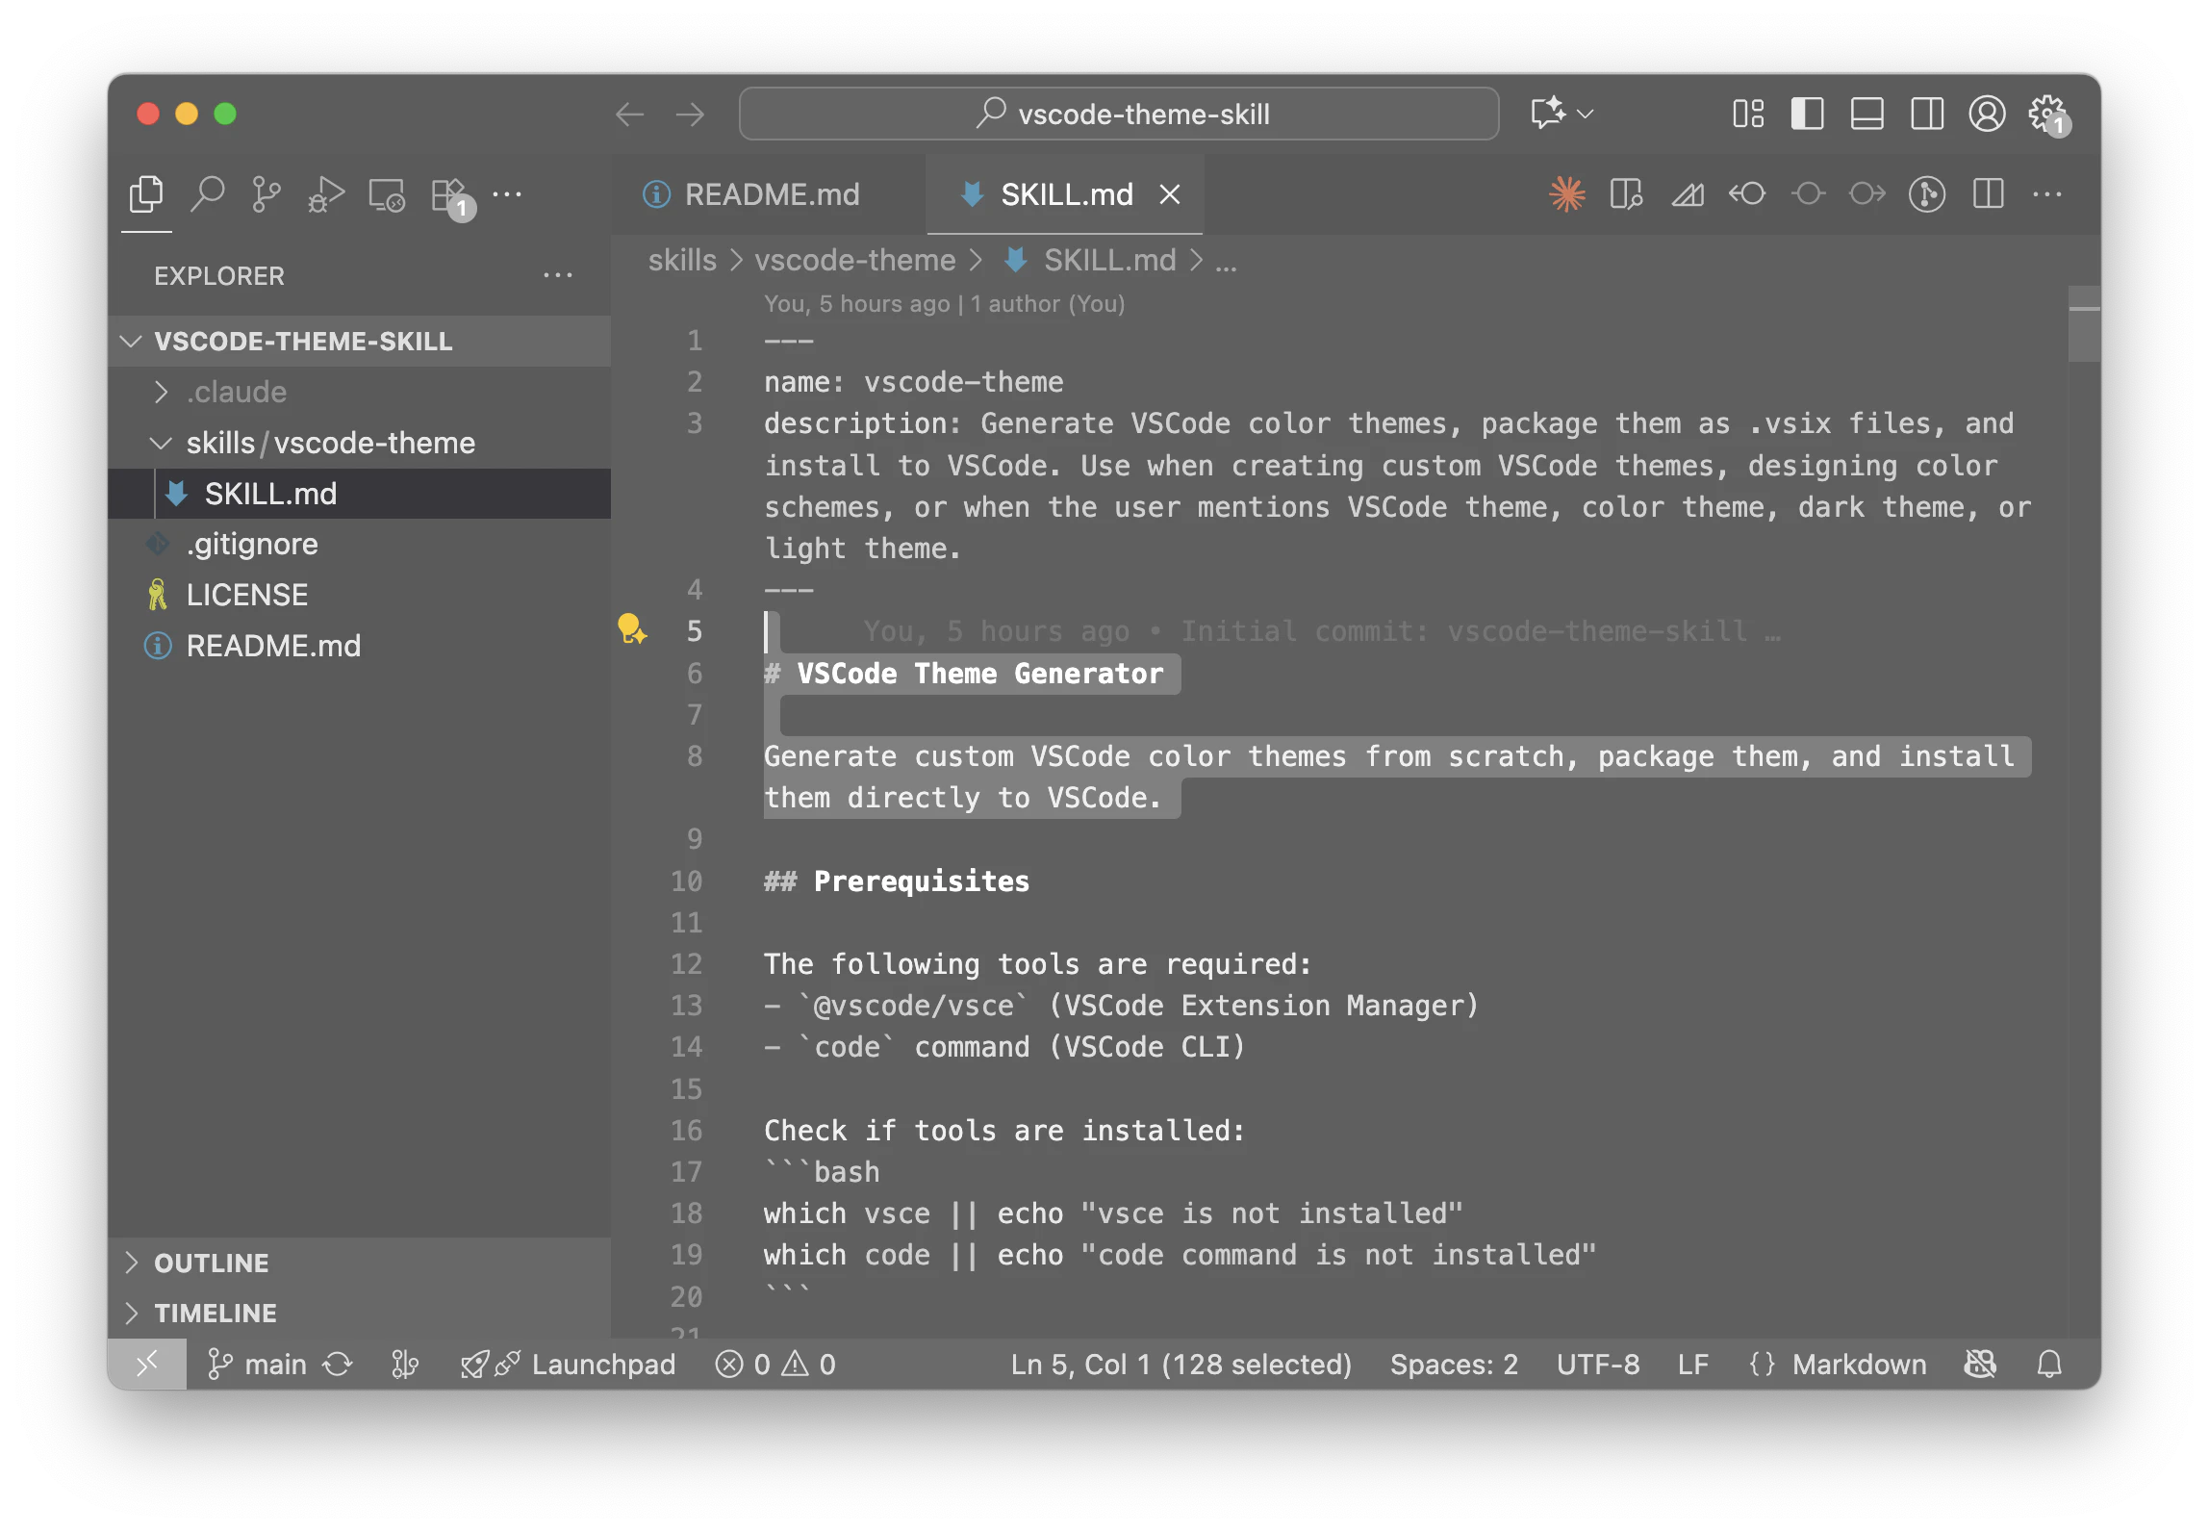
Task: Click the editor minimap scrollbar
Action: tap(2084, 324)
